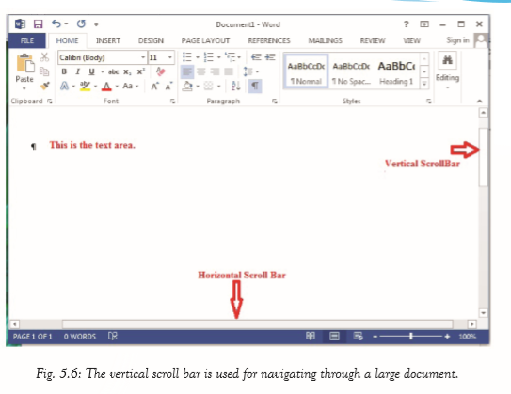Image resolution: width=511 pixels, height=394 pixels.
Task: Open the undo history dropdown arrow
Action: [66, 24]
